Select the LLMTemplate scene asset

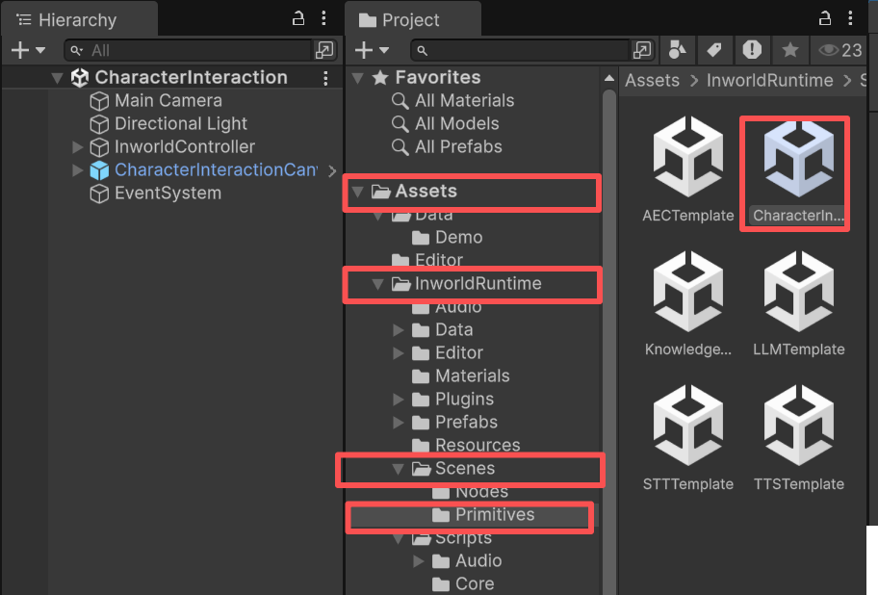[x=798, y=303]
